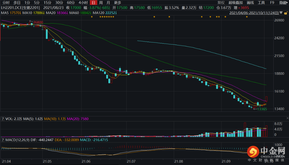Toggle 超级叠加 overlay mode
This screenshot has height=165, width=289.
tap(235, 3)
